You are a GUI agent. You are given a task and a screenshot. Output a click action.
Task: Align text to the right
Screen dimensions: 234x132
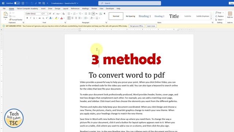(x=76, y=18)
